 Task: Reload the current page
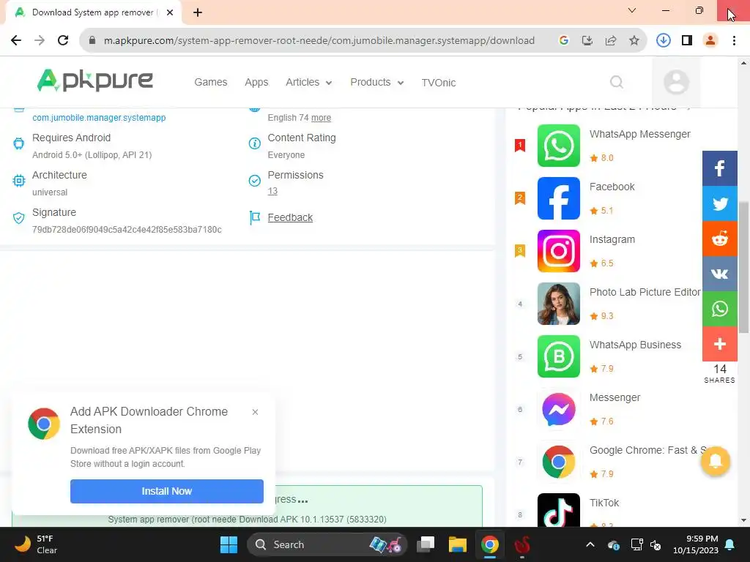pos(63,41)
